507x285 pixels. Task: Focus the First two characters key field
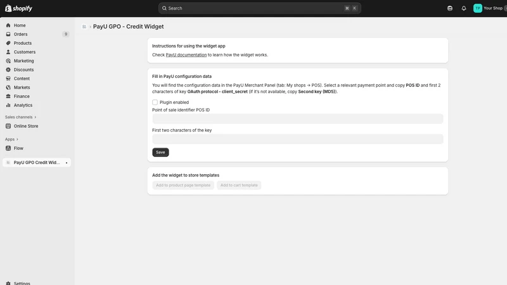pos(297,139)
